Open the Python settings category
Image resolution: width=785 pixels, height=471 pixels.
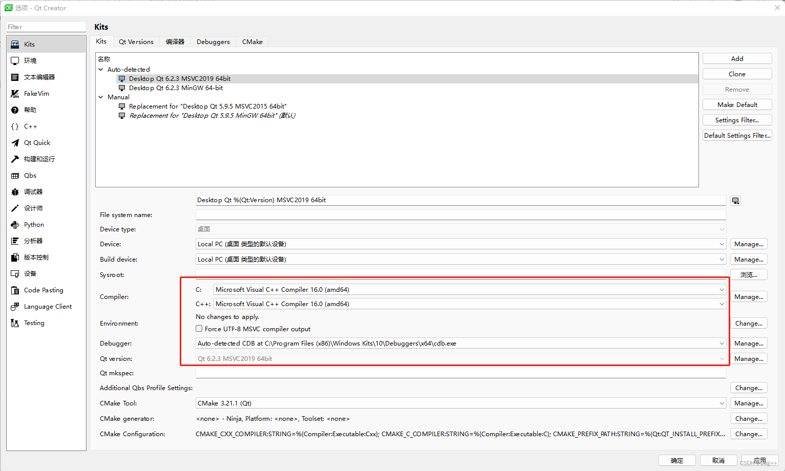[x=46, y=224]
